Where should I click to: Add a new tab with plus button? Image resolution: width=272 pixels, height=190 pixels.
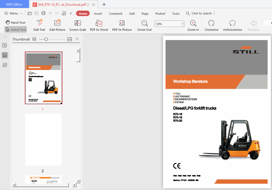coord(104,4)
